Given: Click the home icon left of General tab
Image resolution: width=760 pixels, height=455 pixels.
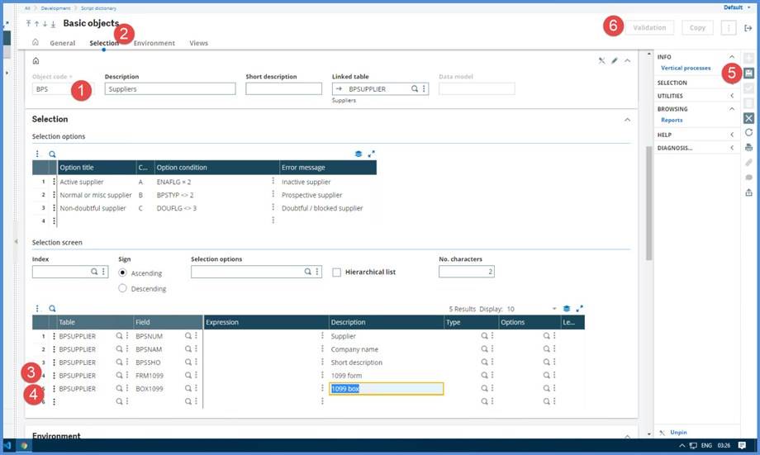Looking at the screenshot, I should click(x=36, y=42).
